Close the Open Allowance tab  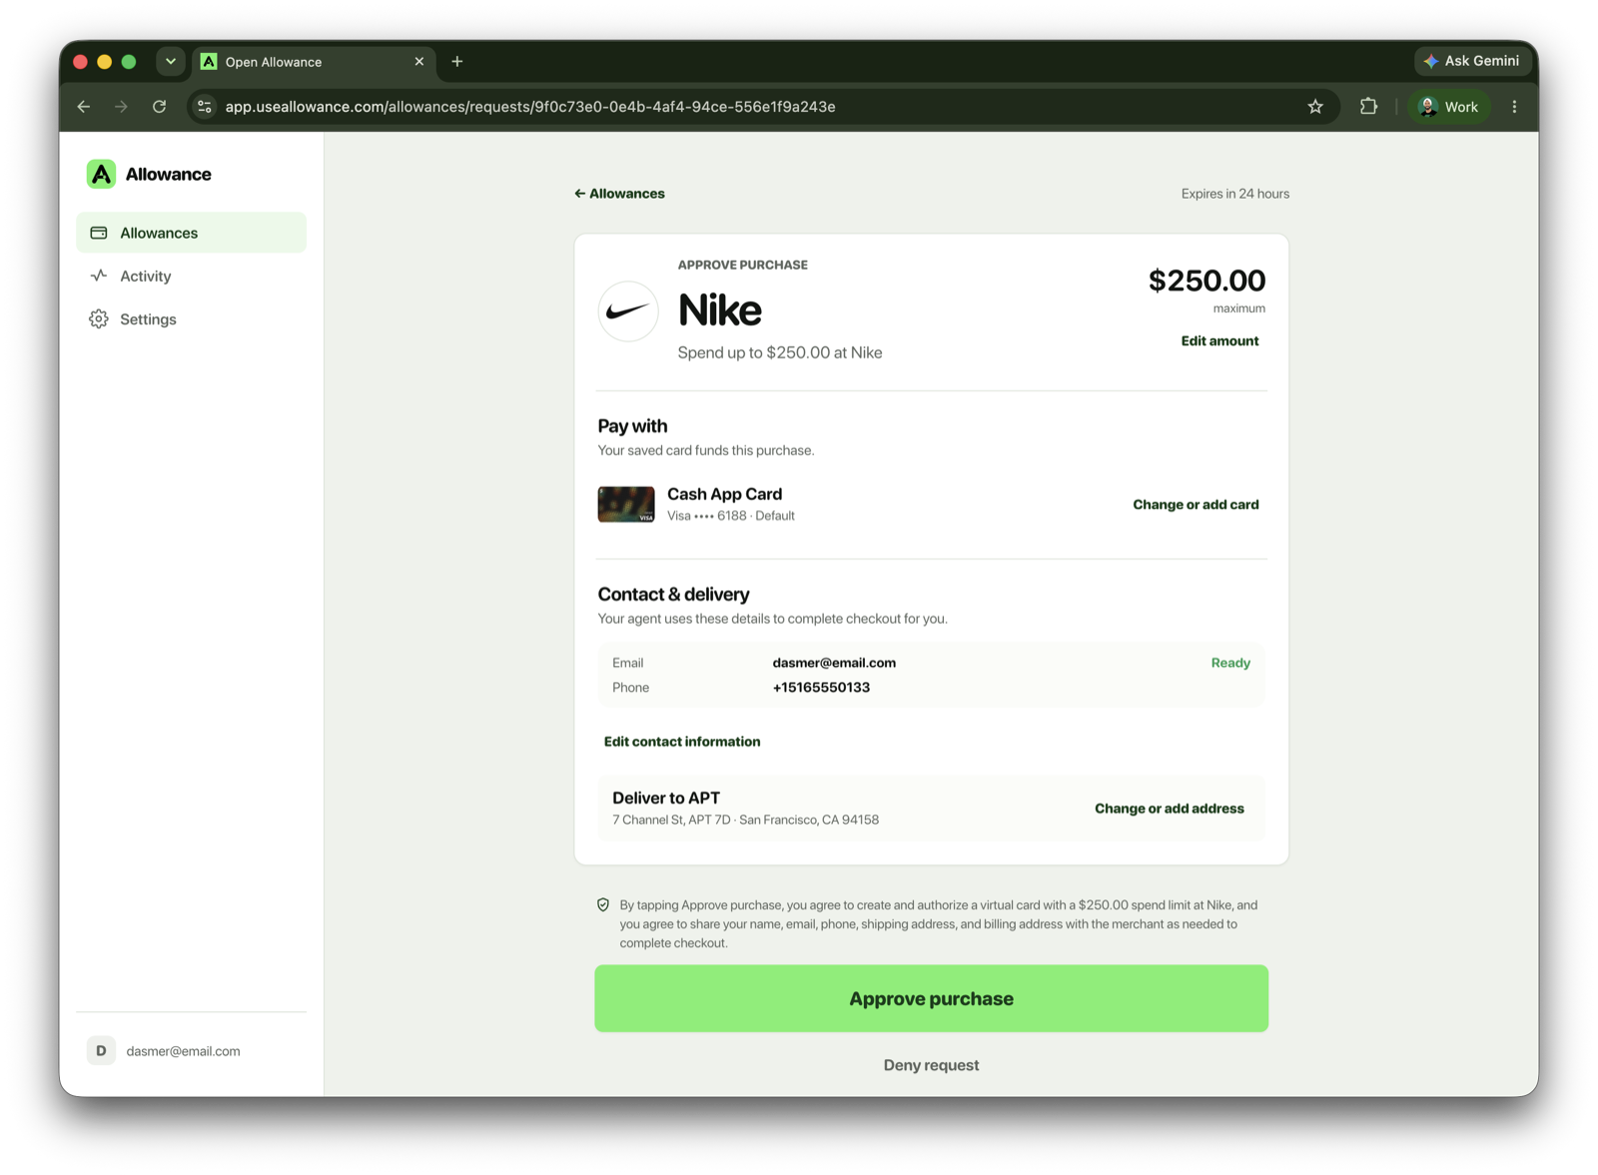coord(419,62)
